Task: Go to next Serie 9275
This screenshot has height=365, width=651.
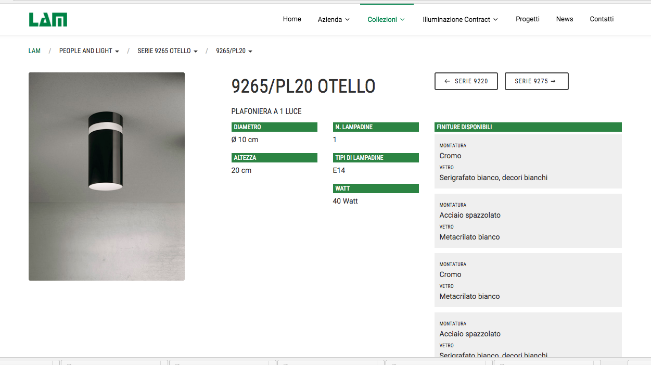Action: point(536,81)
